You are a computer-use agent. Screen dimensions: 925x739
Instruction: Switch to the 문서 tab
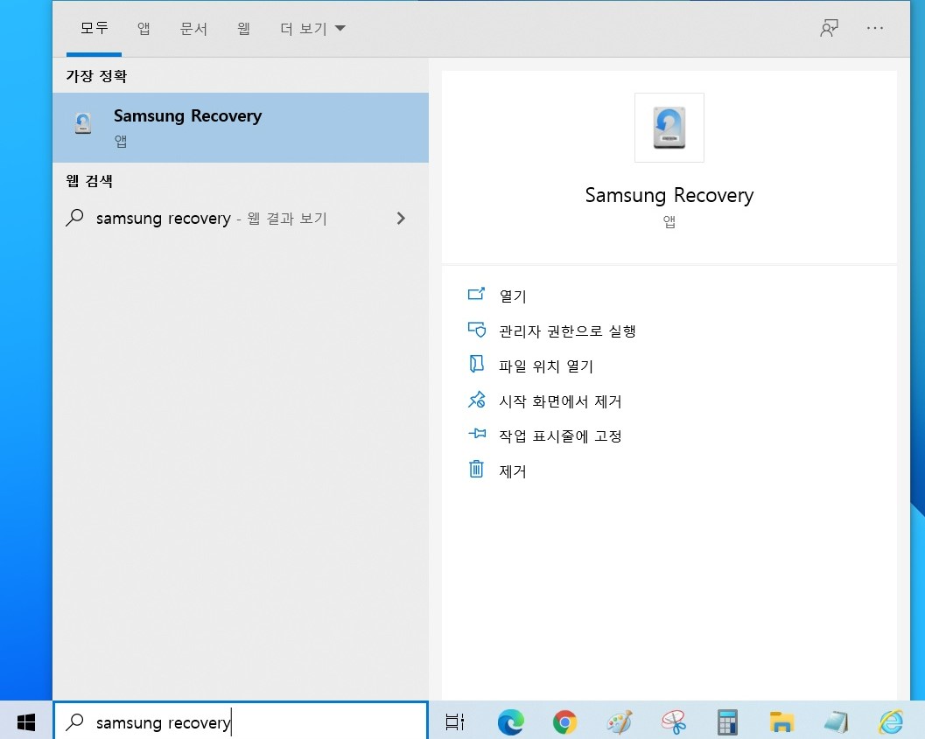point(193,28)
